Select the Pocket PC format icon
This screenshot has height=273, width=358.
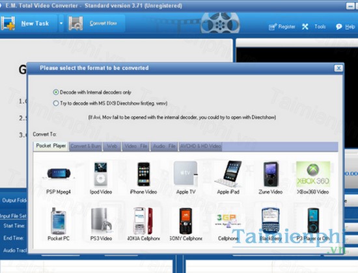click(59, 221)
